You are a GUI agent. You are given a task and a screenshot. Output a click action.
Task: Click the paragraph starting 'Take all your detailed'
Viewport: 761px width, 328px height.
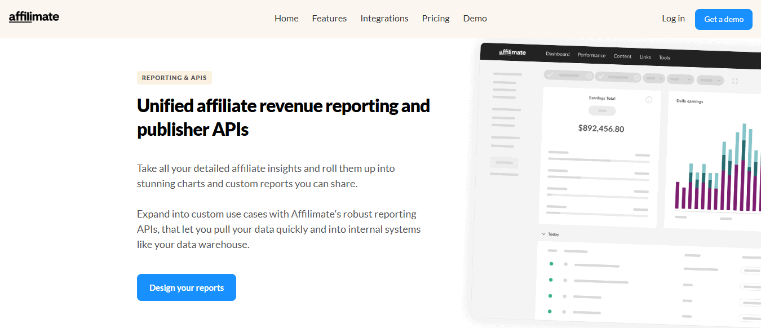tap(266, 176)
